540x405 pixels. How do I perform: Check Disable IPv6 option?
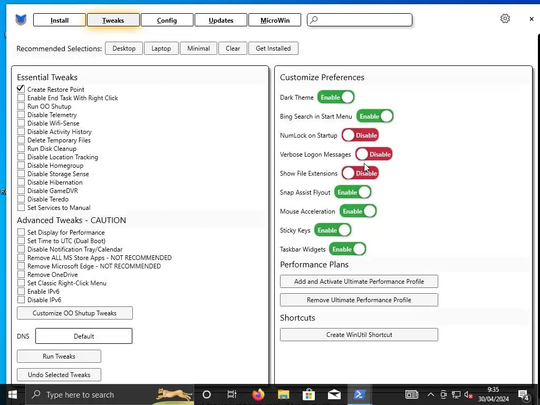[x=21, y=300]
